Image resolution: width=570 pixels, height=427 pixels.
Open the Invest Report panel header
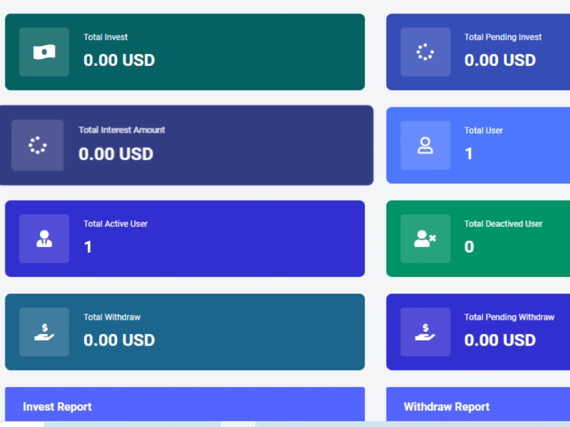[x=185, y=404]
